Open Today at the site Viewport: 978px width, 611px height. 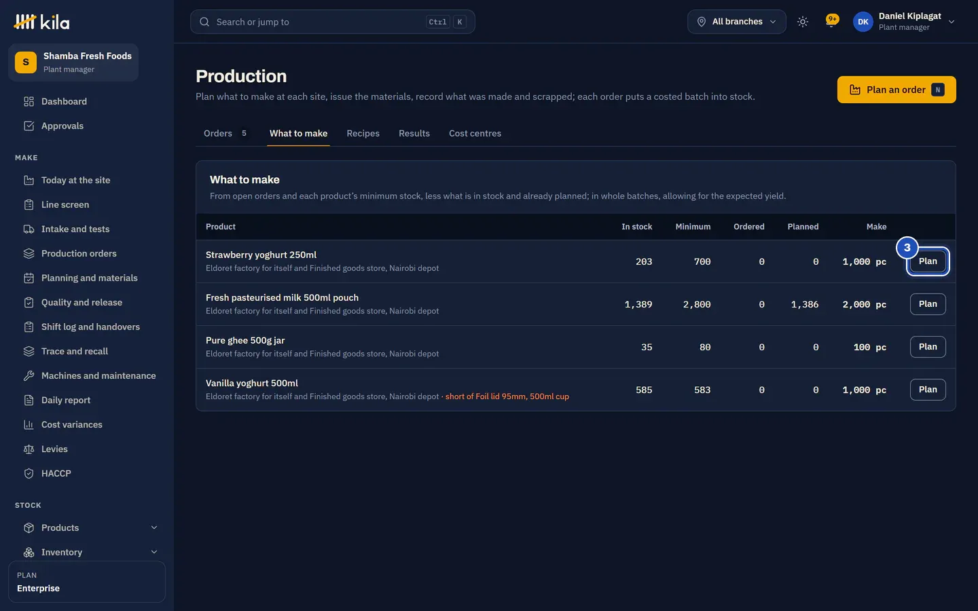(x=87, y=181)
